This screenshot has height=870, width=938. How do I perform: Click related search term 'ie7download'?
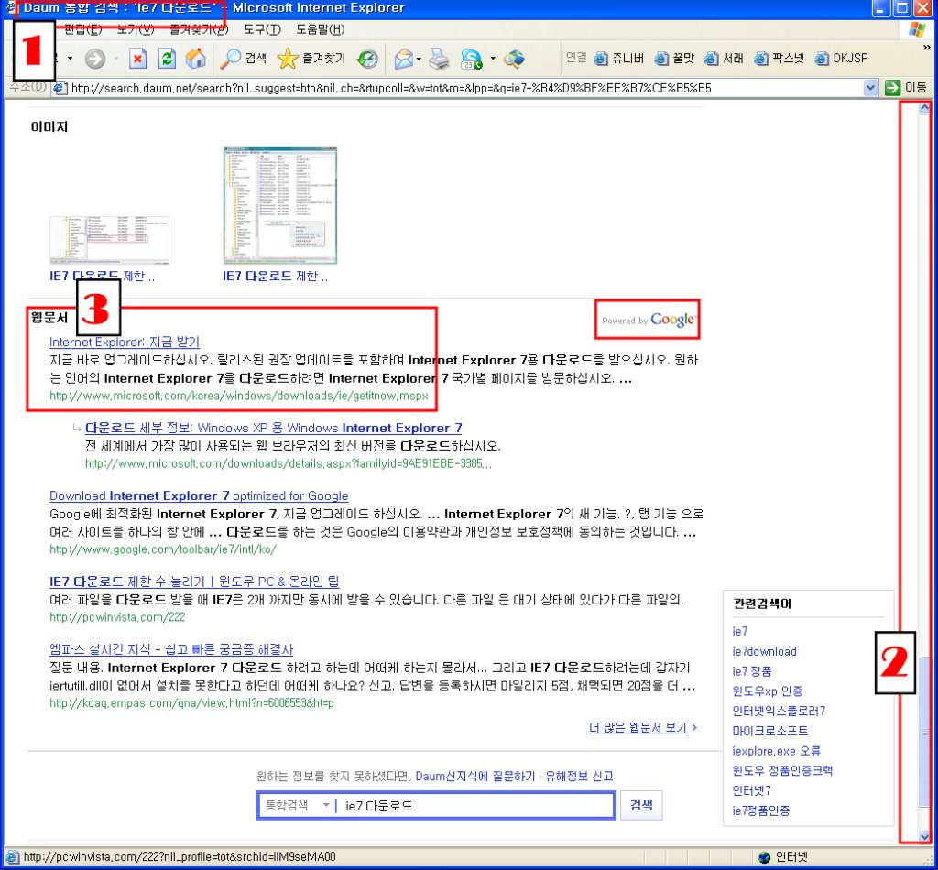[765, 651]
